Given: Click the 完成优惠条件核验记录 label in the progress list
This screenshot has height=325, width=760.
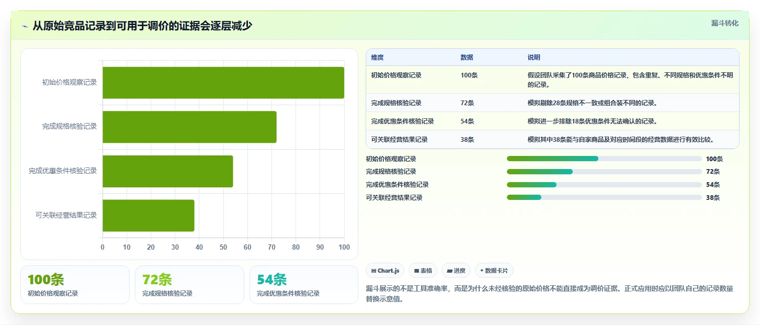Looking at the screenshot, I should (x=398, y=185).
